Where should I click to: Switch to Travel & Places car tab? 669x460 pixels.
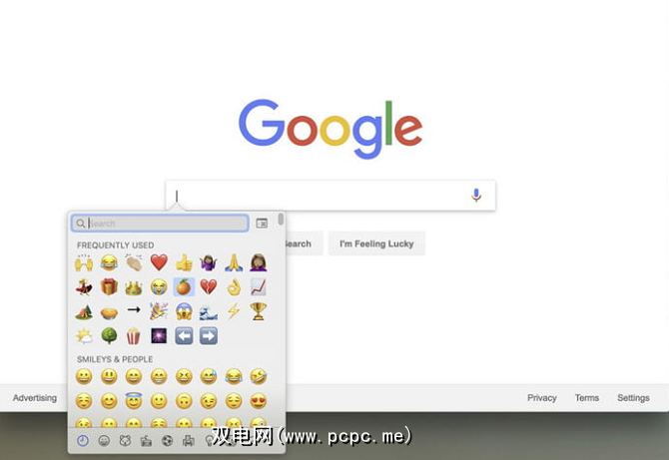[x=188, y=441]
